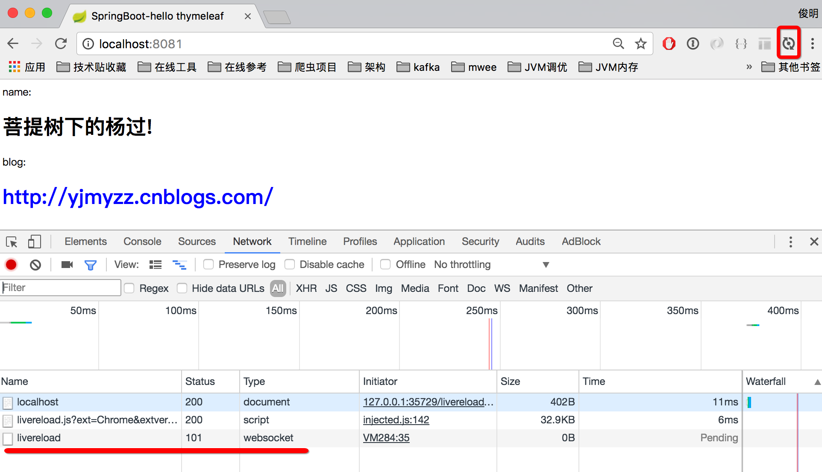Open the apps grid shortcut 应用
The image size is (822, 472).
tap(26, 67)
